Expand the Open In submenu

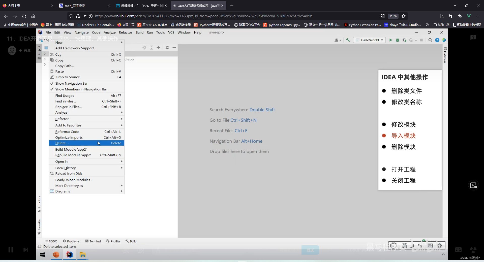[x=86, y=161]
